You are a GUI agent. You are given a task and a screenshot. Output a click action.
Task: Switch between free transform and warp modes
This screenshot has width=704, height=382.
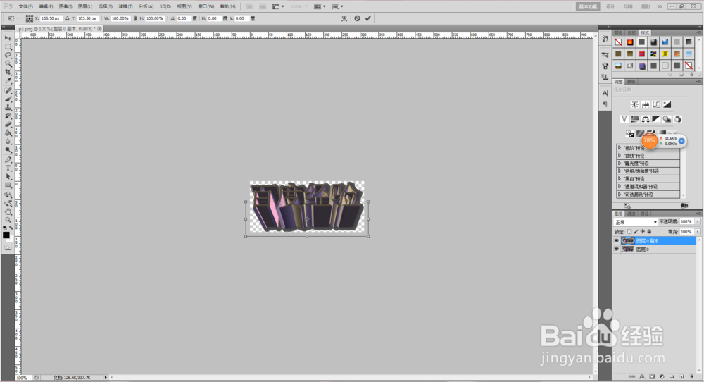click(x=344, y=18)
